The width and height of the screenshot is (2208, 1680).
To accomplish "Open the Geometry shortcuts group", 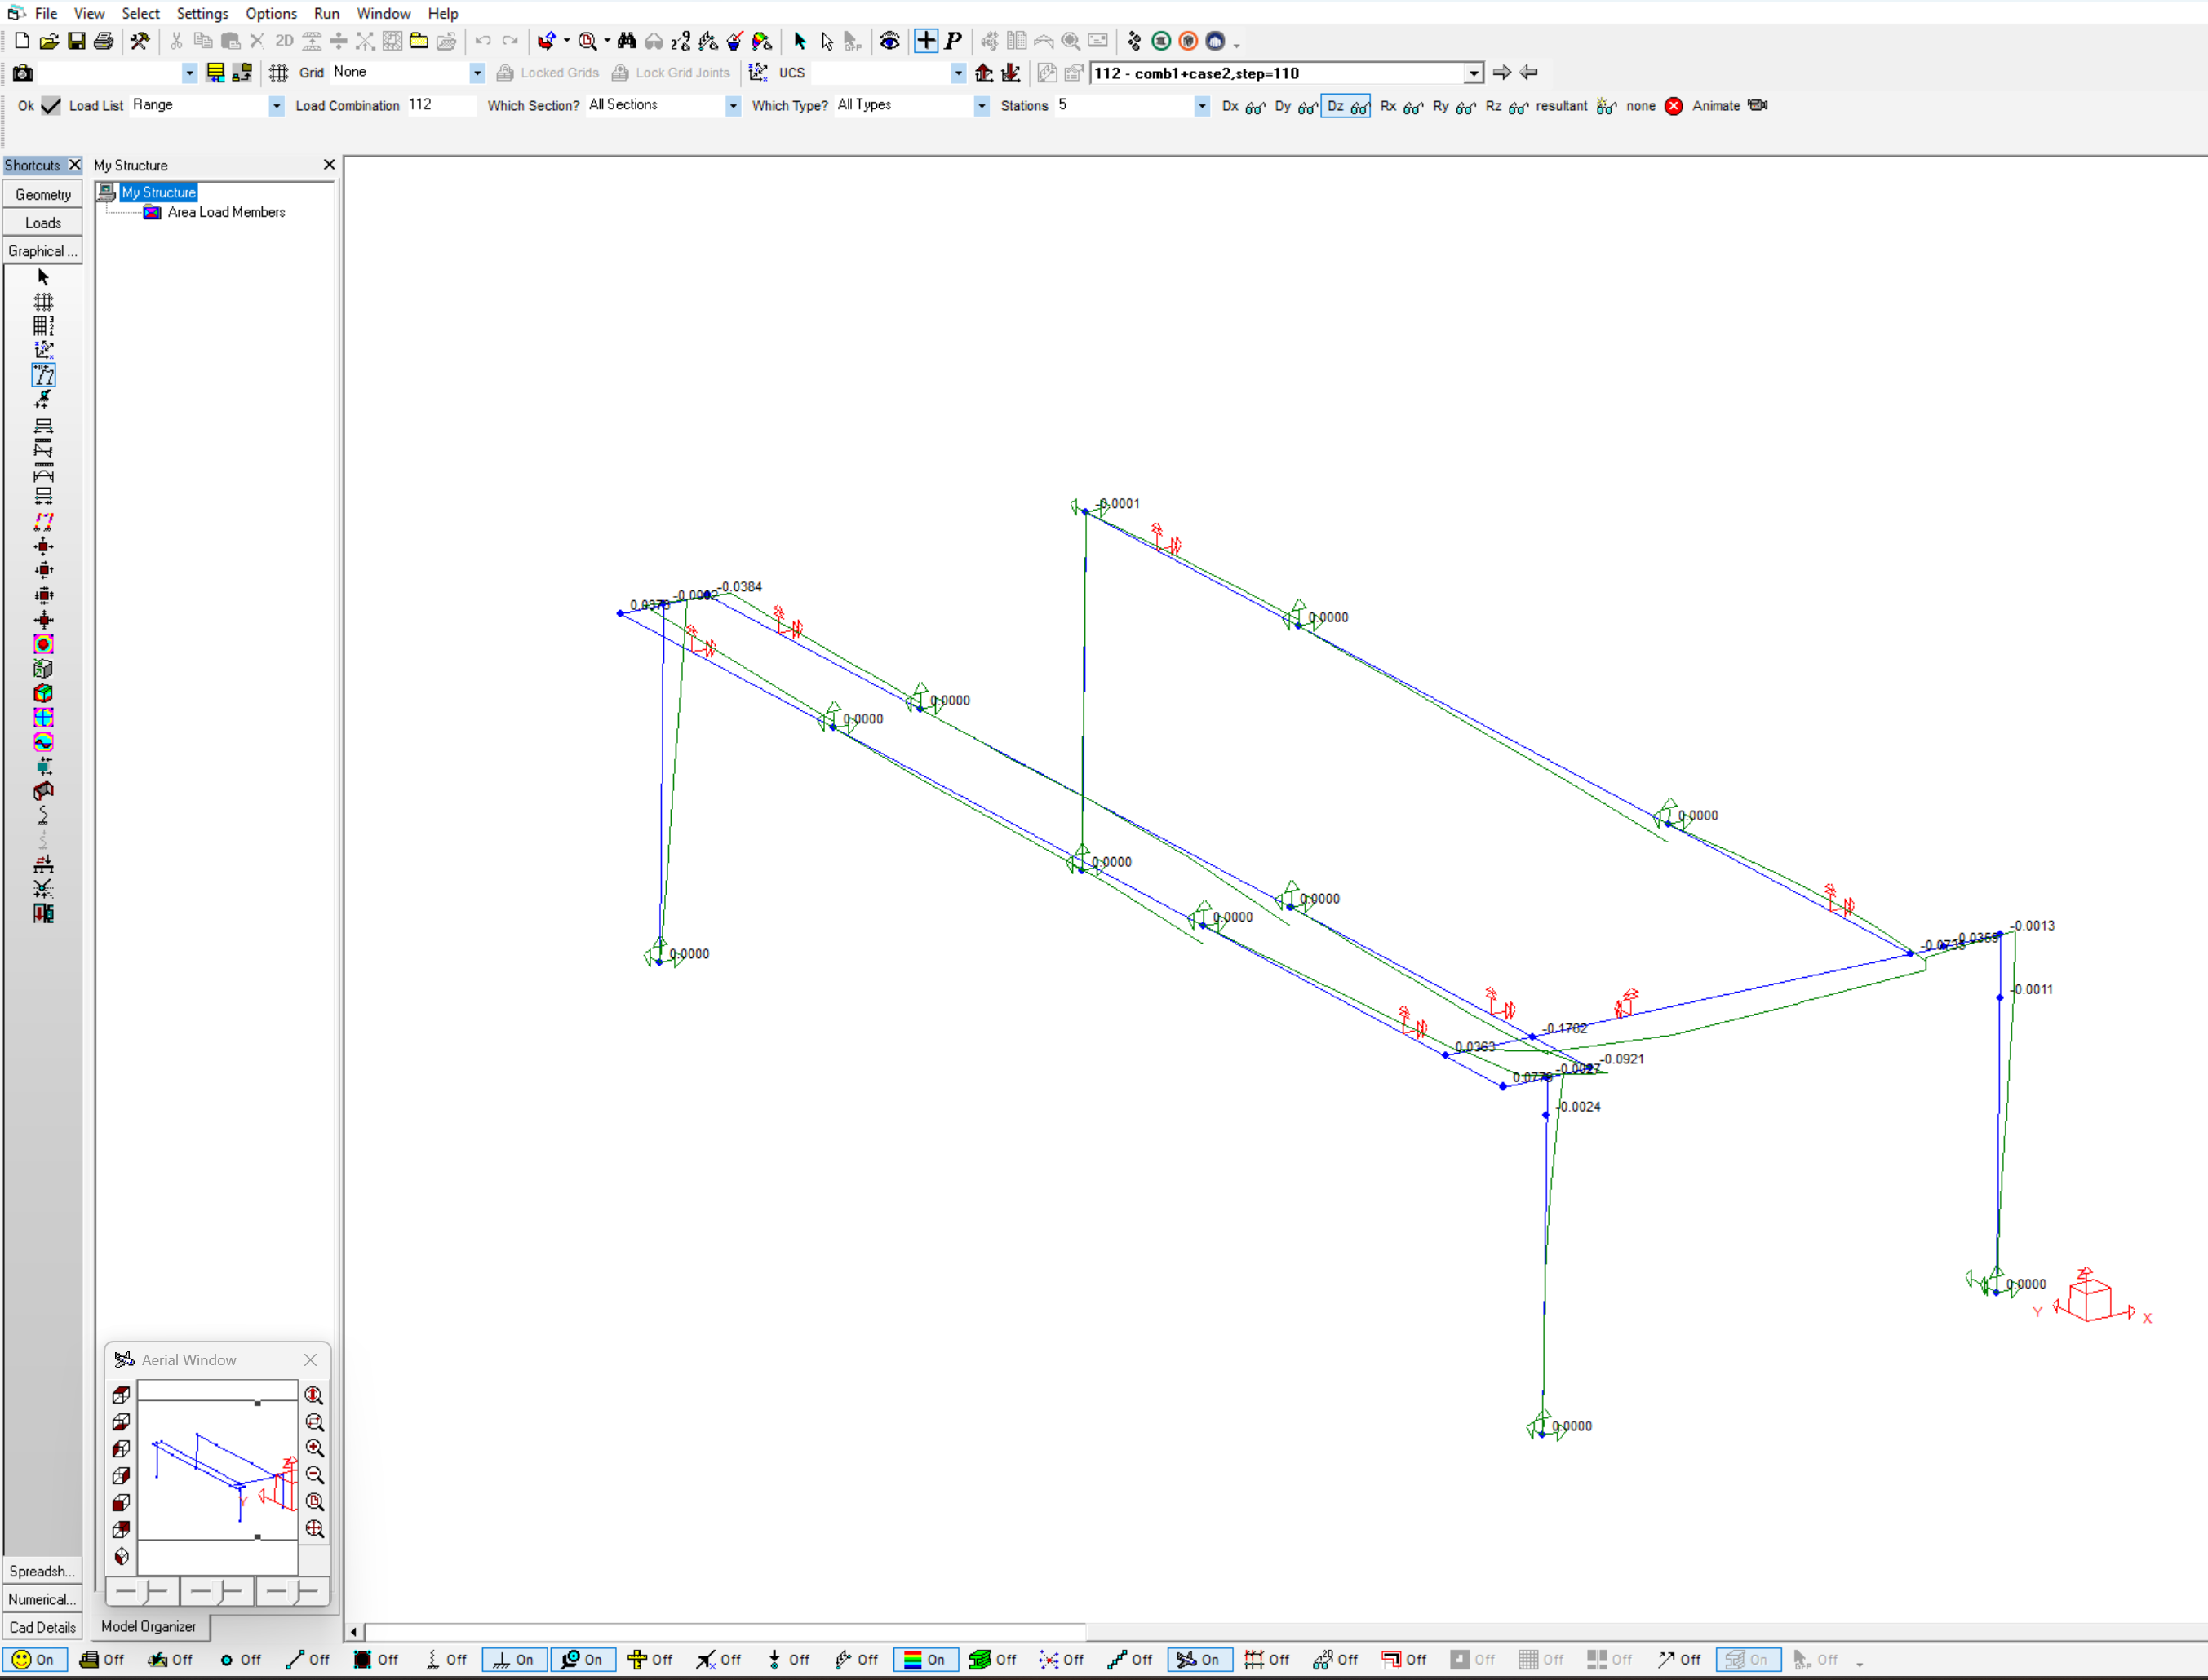I will point(43,195).
